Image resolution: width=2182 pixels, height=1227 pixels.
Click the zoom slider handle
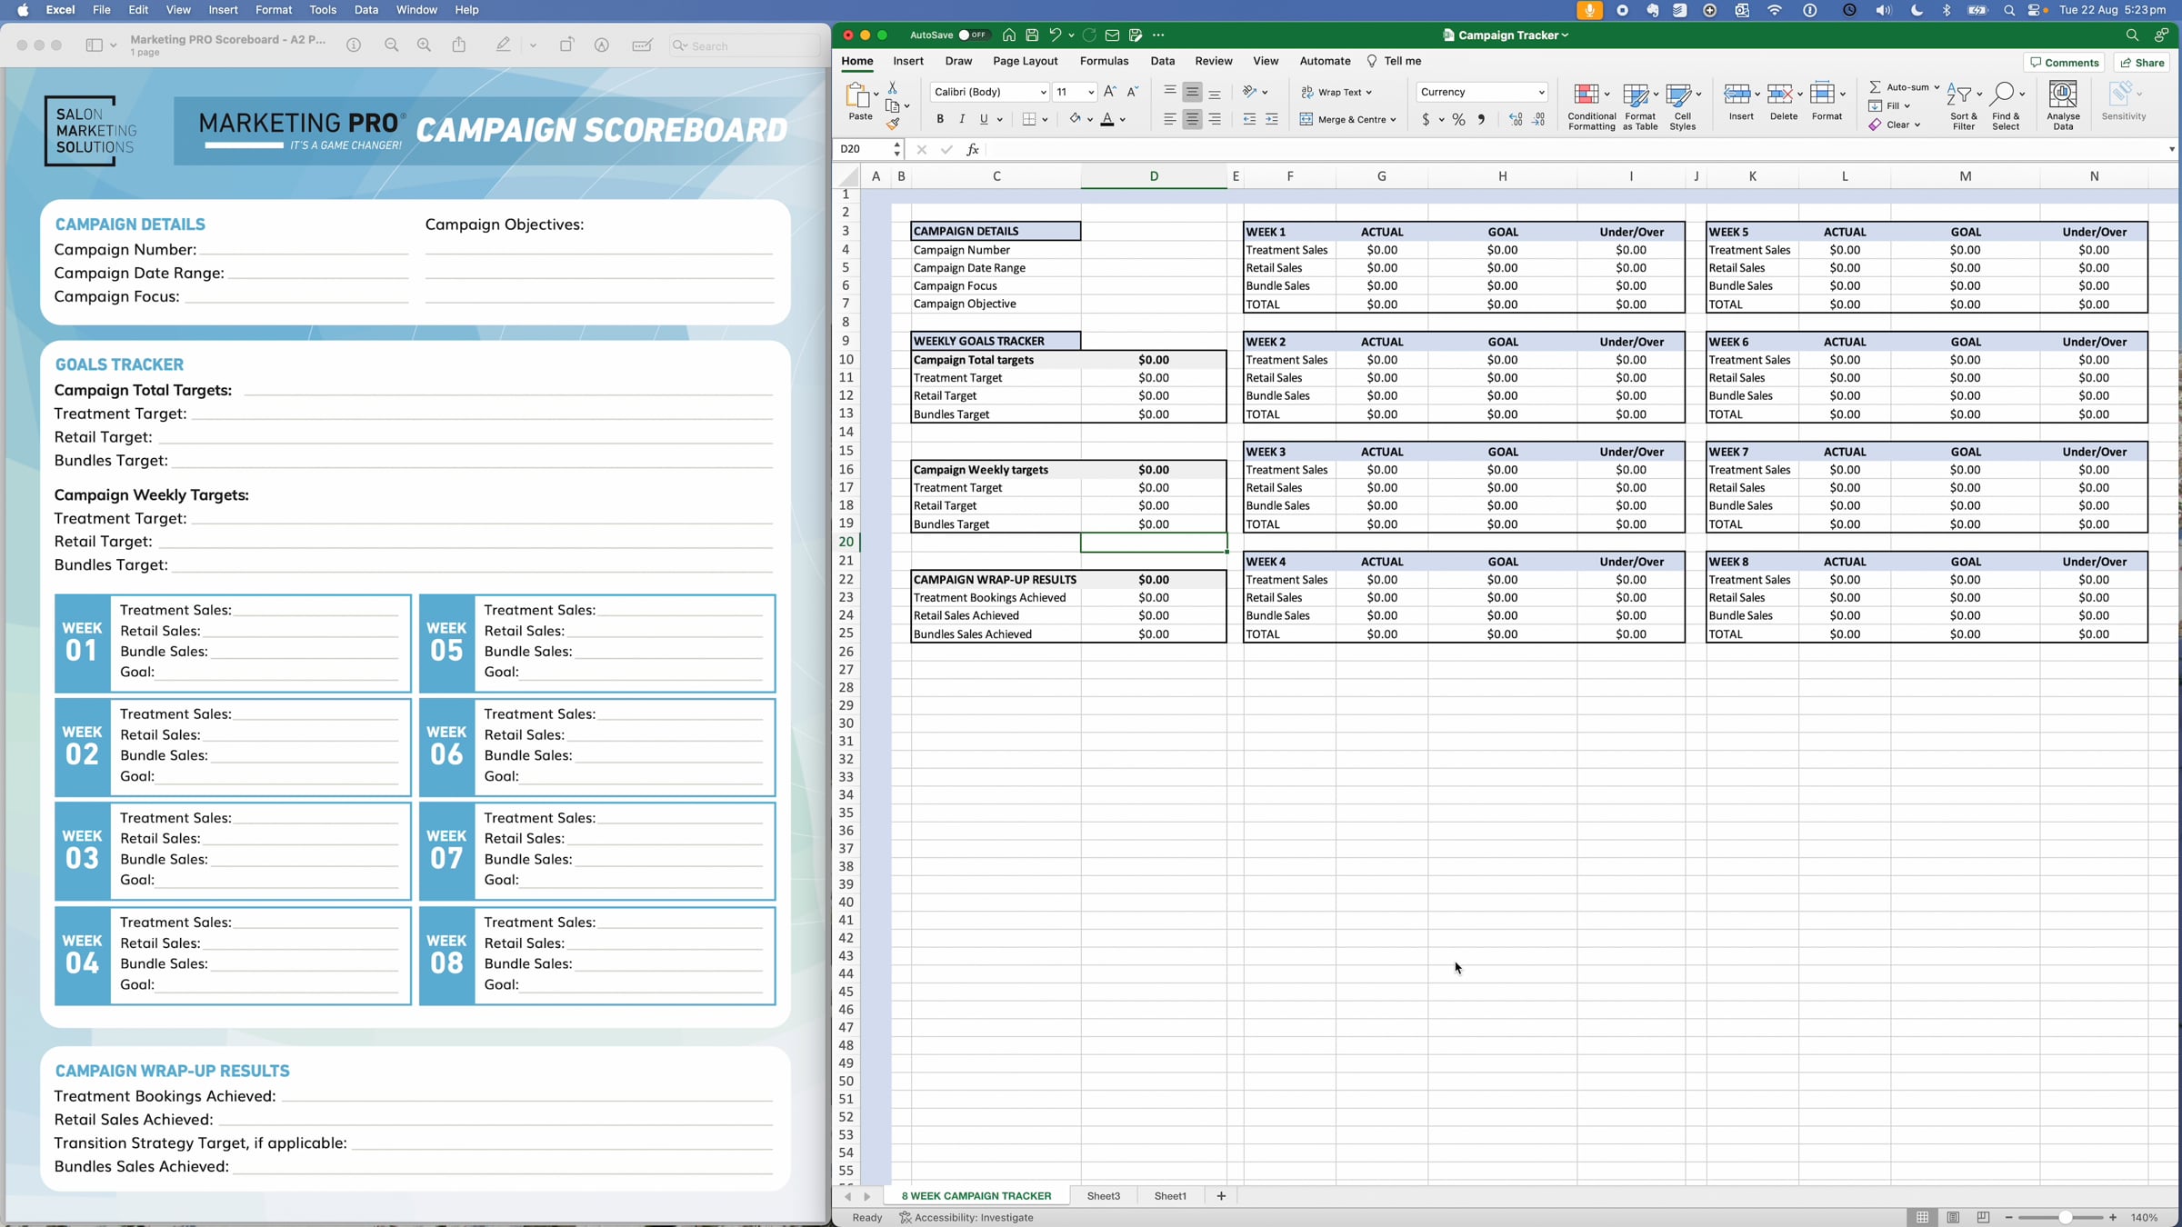point(2065,1218)
